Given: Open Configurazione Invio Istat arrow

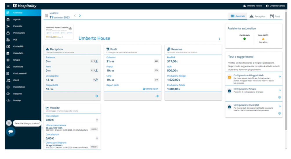Looking at the screenshot, I should (x=279, y=106).
